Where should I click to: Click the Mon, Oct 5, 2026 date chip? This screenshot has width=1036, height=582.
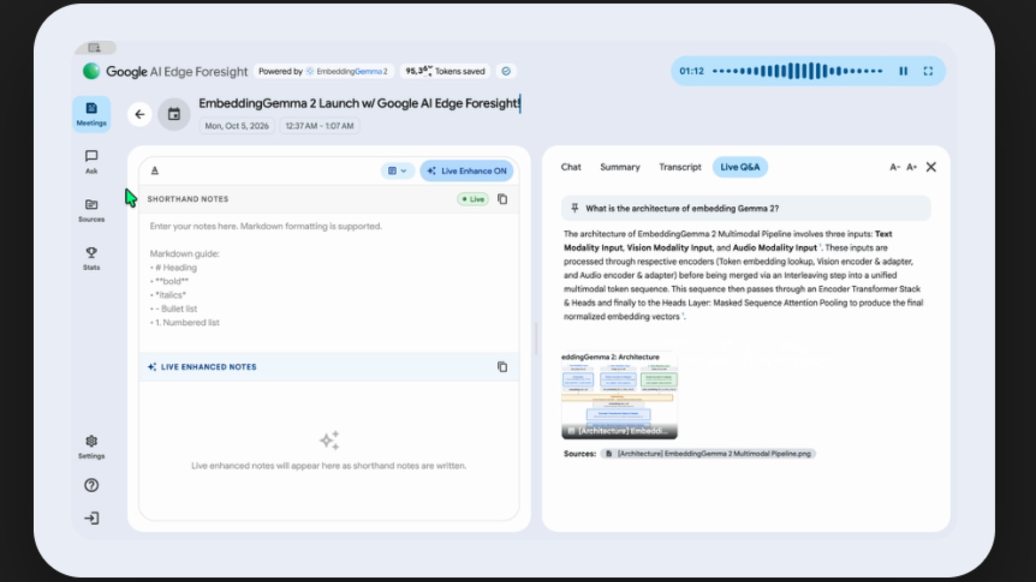click(237, 126)
